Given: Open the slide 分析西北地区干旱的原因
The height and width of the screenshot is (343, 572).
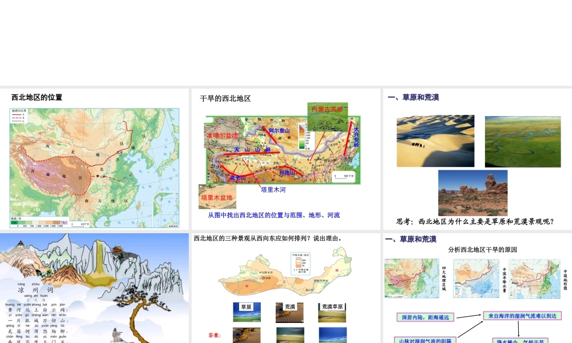Looking at the screenshot, I should 478,288.
